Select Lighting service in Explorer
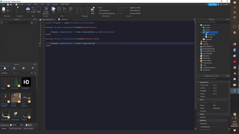 (206, 44)
